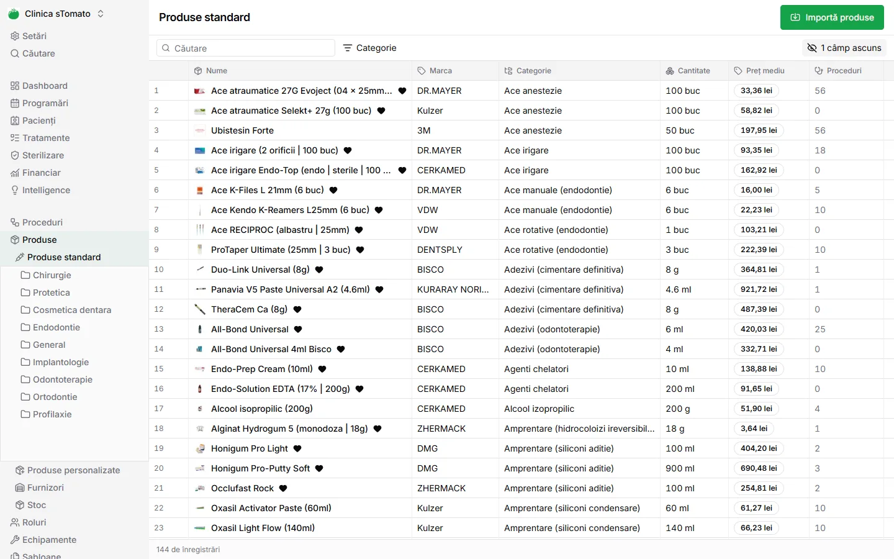Click the search magnifier icon in Căutare field
Image resolution: width=894 pixels, height=559 pixels.
click(x=166, y=48)
